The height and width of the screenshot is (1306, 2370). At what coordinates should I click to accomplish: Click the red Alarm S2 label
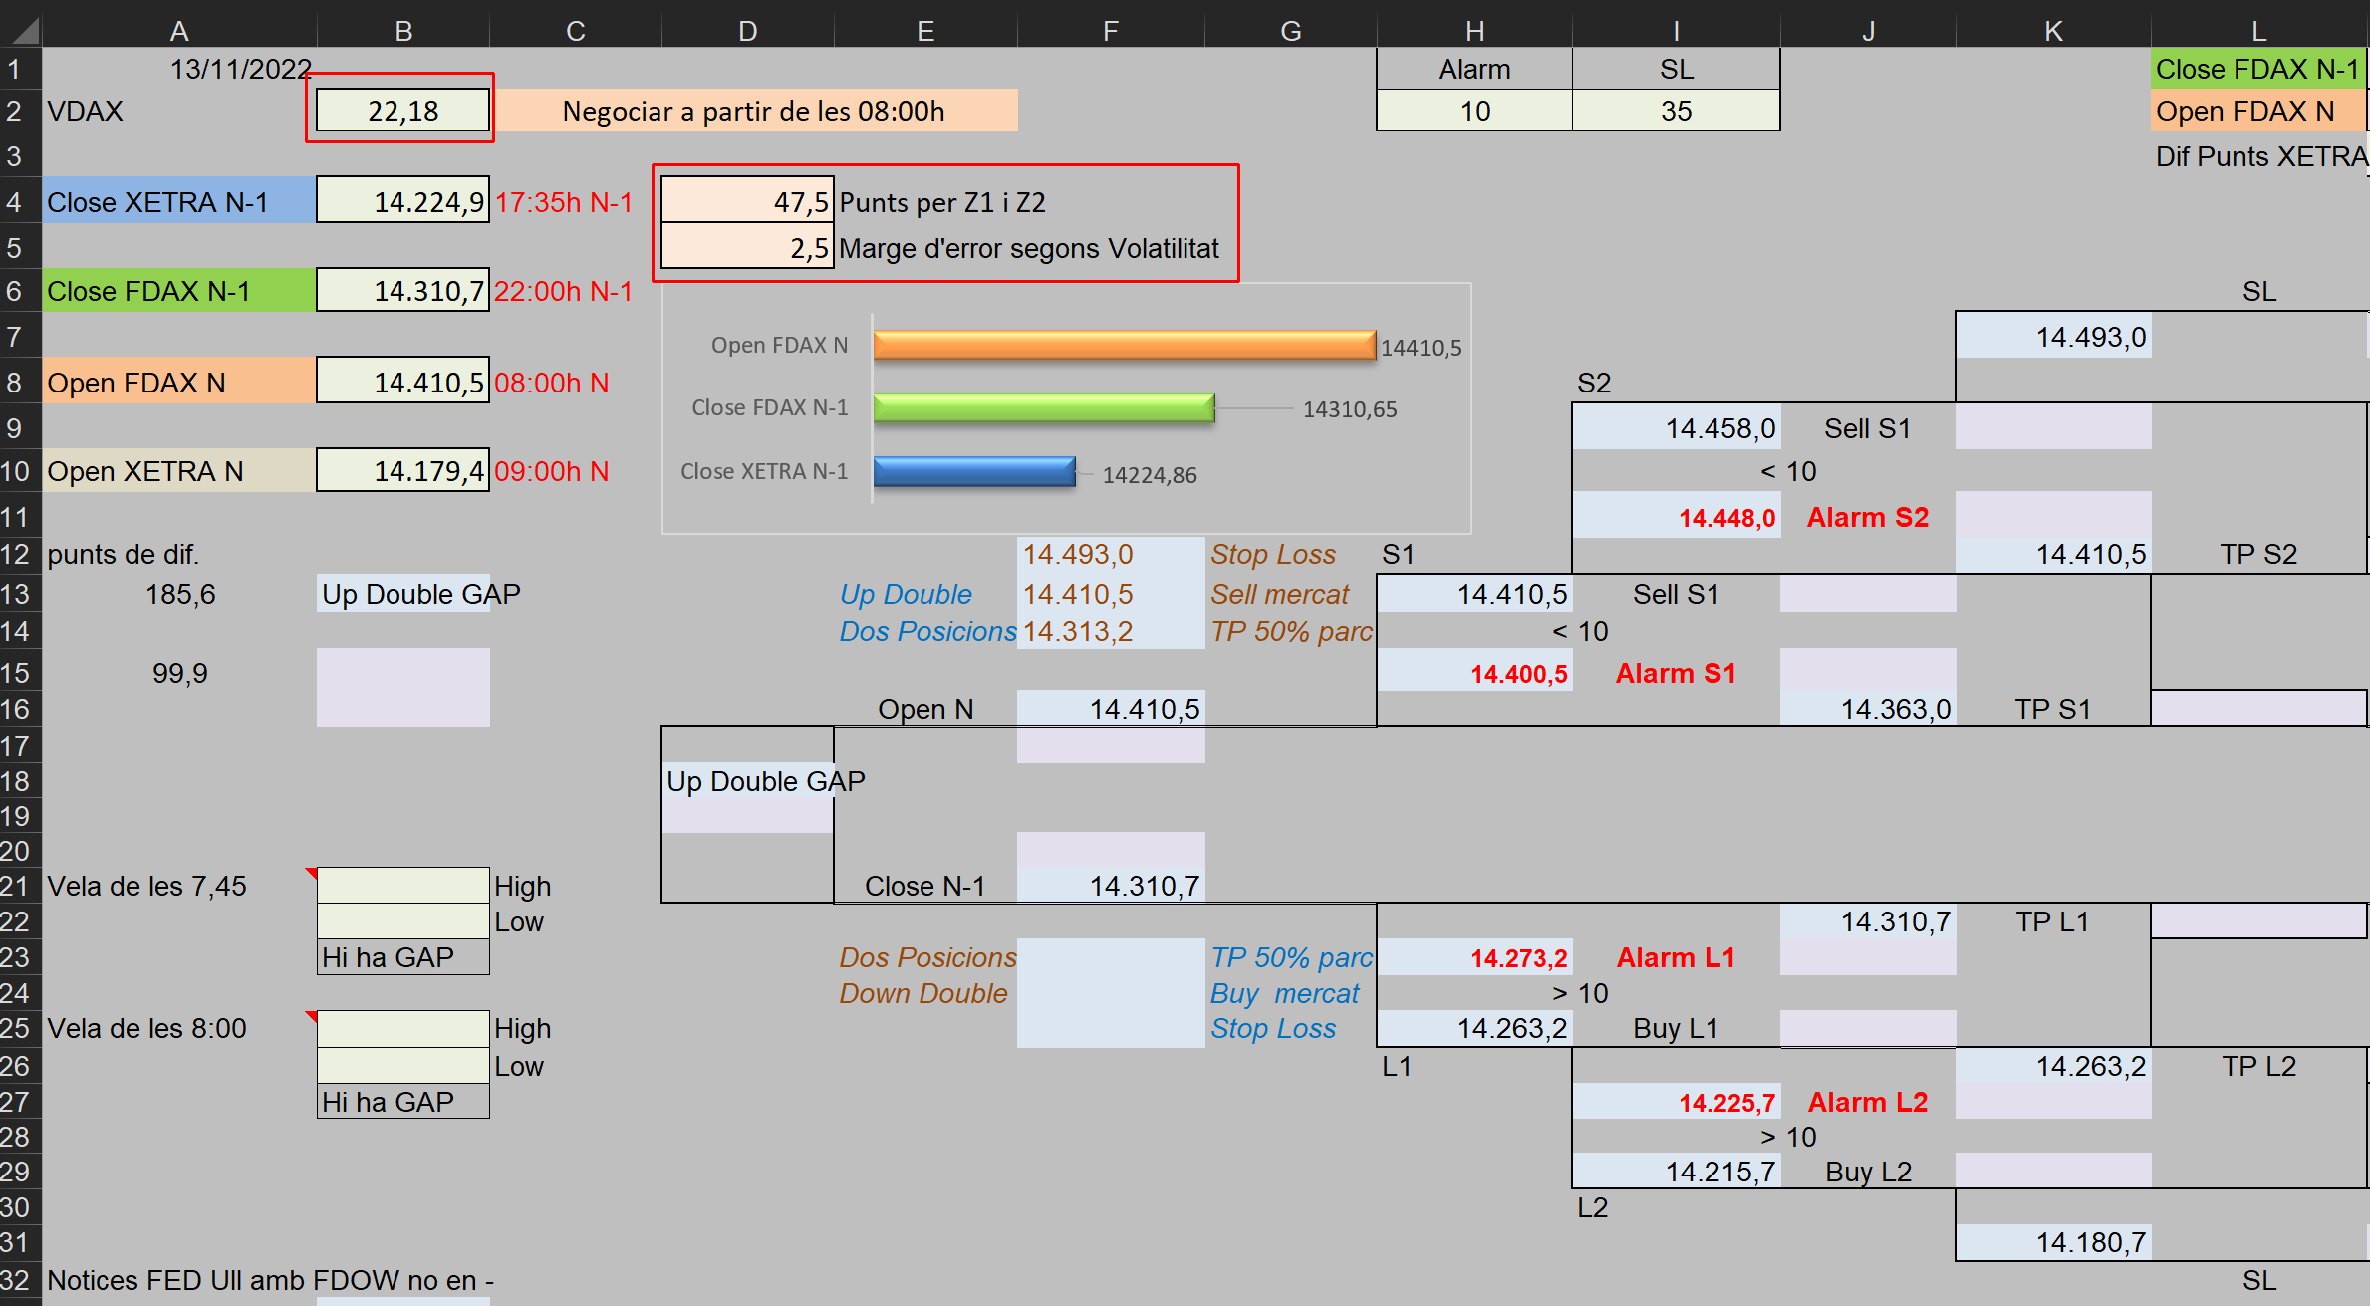click(1867, 517)
